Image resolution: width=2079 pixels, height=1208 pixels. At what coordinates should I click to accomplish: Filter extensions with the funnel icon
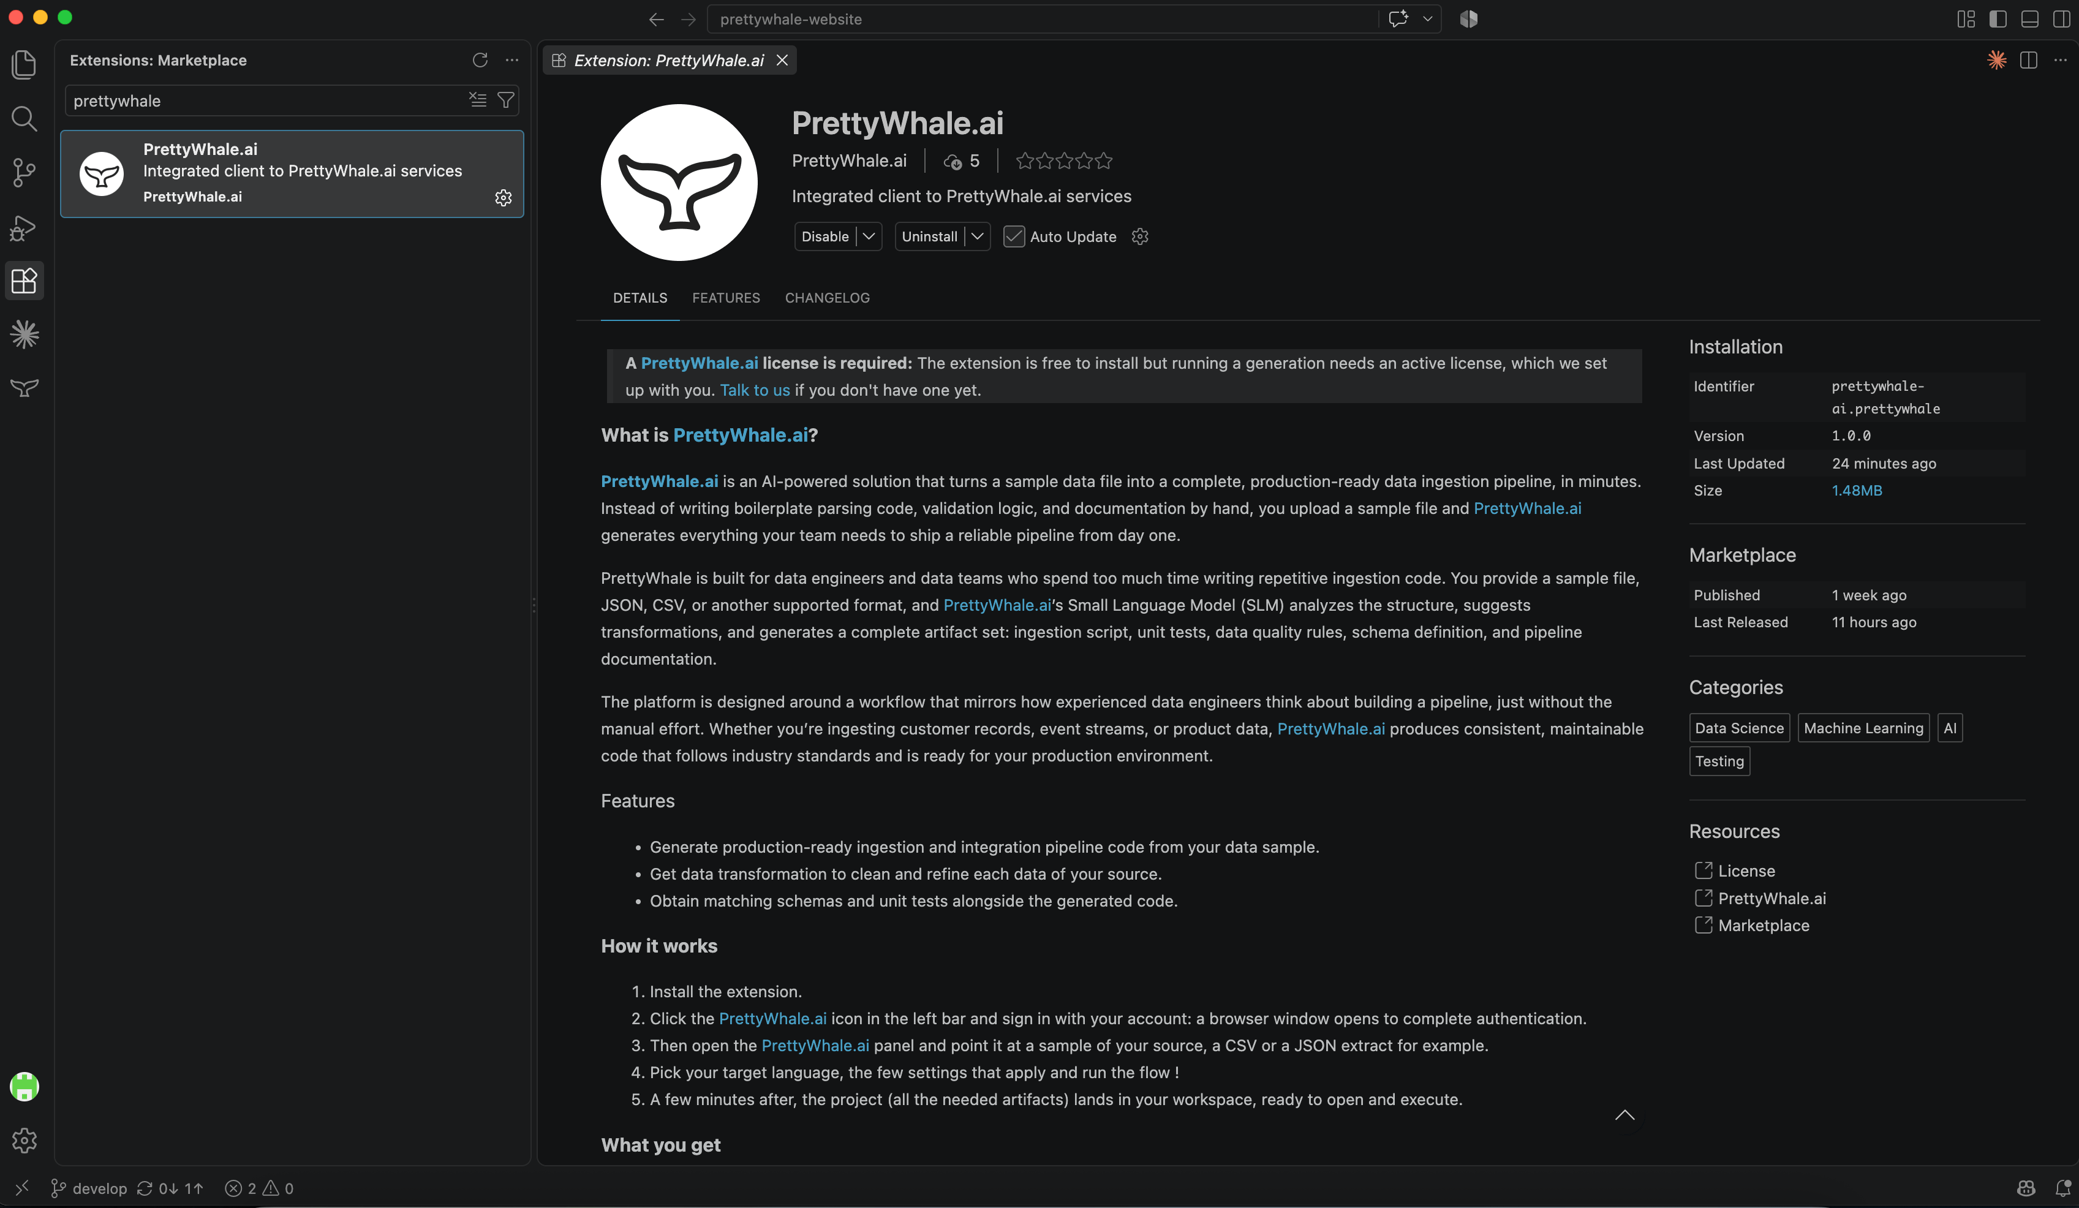click(x=506, y=100)
